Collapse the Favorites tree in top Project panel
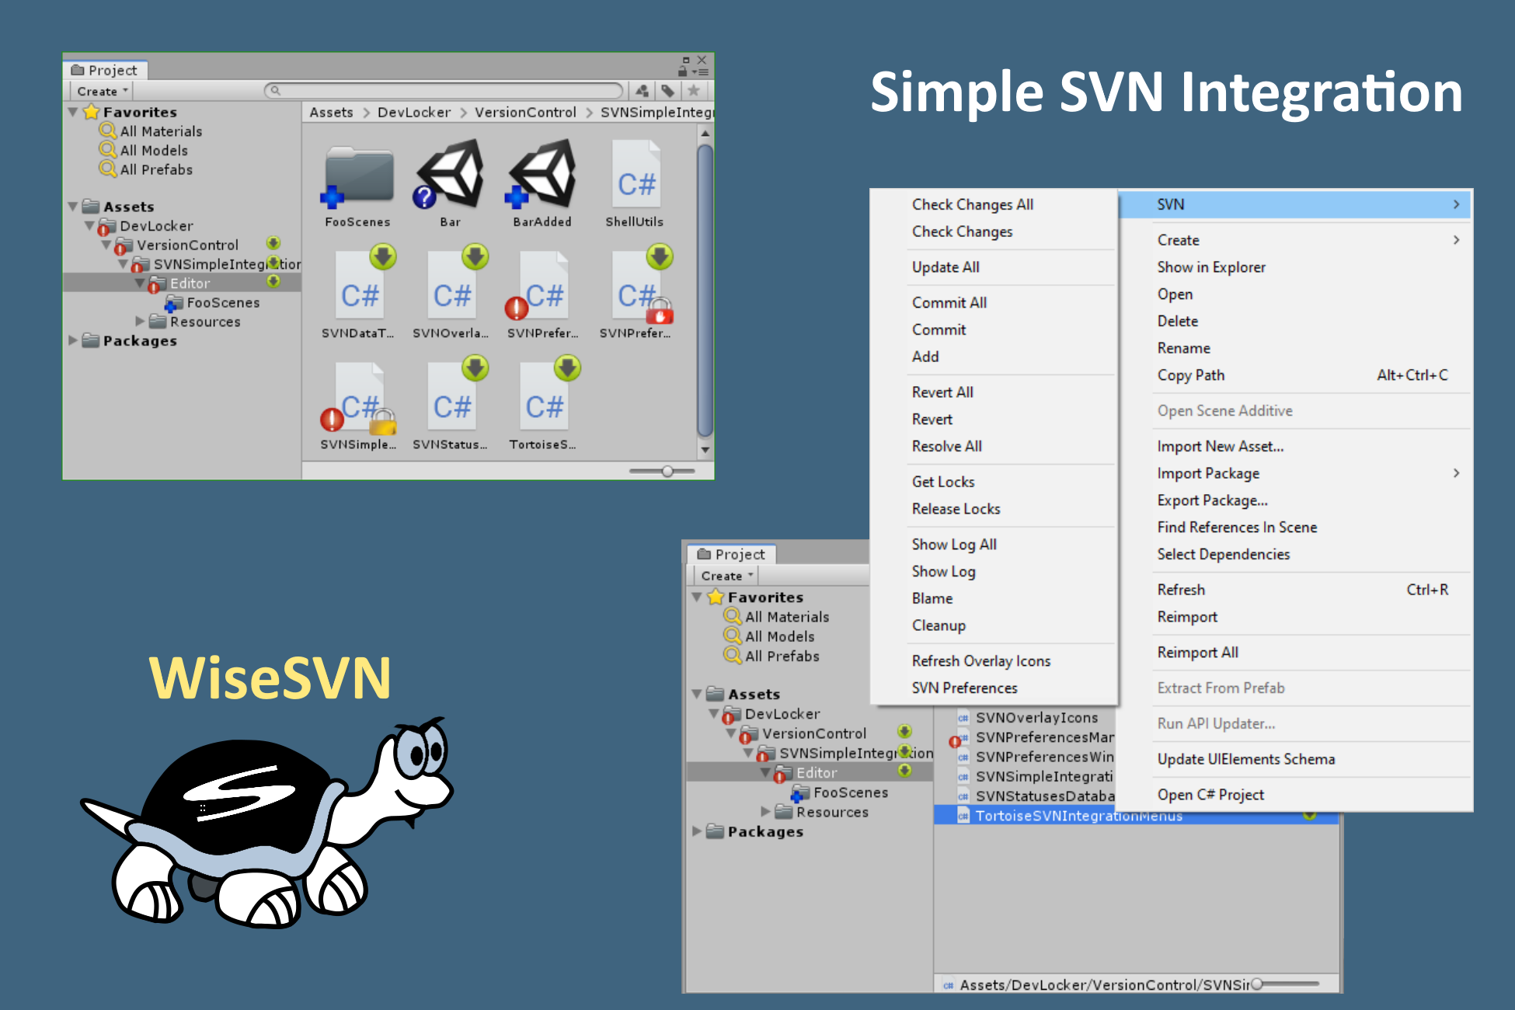The width and height of the screenshot is (1515, 1010). 73,112
